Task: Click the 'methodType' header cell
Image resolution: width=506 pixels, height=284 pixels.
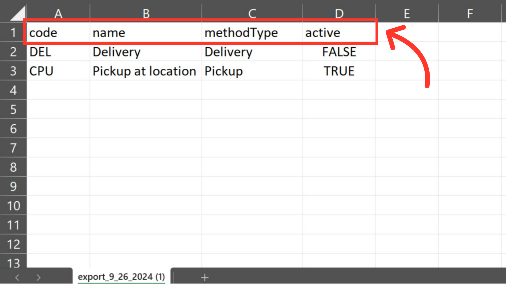Action: click(252, 33)
